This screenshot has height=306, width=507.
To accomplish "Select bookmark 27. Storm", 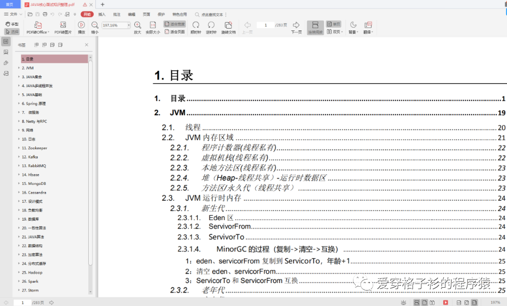I will pyautogui.click(x=30, y=290).
